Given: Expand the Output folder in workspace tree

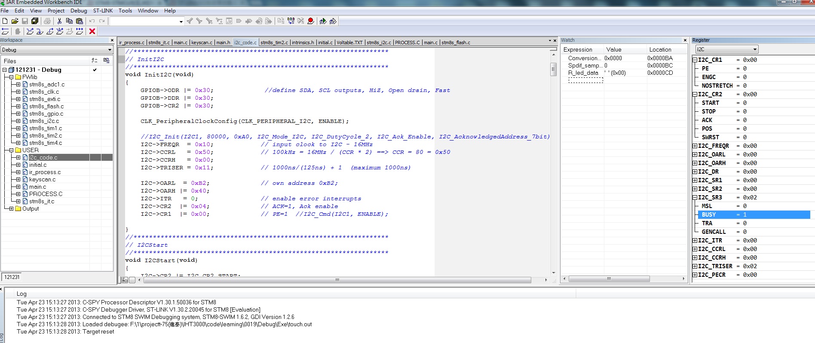Looking at the screenshot, I should point(11,208).
